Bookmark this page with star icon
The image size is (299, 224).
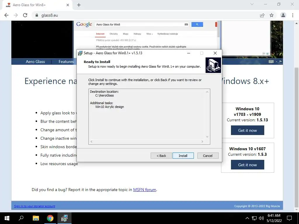point(272,15)
